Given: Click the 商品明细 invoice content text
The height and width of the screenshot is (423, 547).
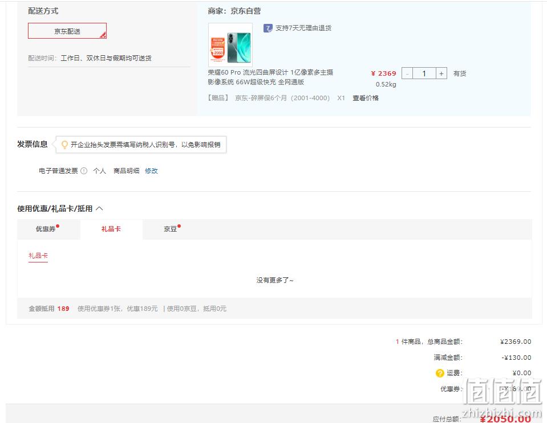Looking at the screenshot, I should pyautogui.click(x=126, y=171).
